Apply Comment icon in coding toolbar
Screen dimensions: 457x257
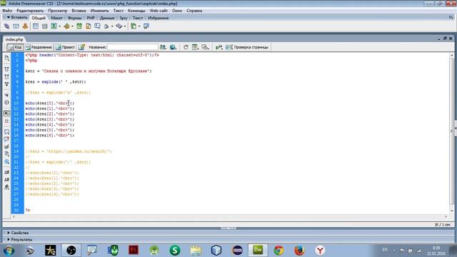(x=6, y=132)
